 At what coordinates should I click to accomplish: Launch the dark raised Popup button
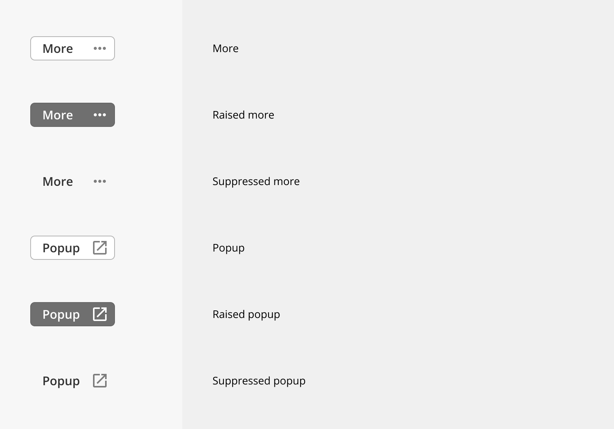(73, 314)
